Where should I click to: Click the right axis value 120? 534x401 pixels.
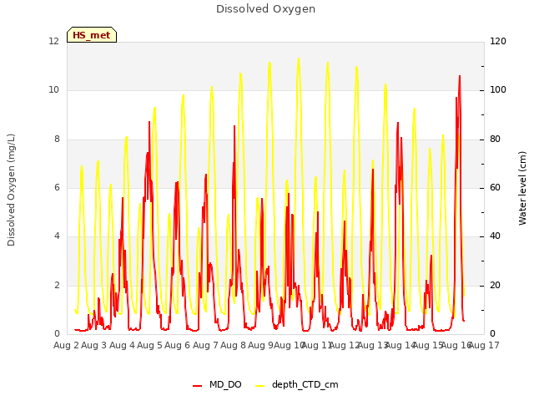(498, 42)
